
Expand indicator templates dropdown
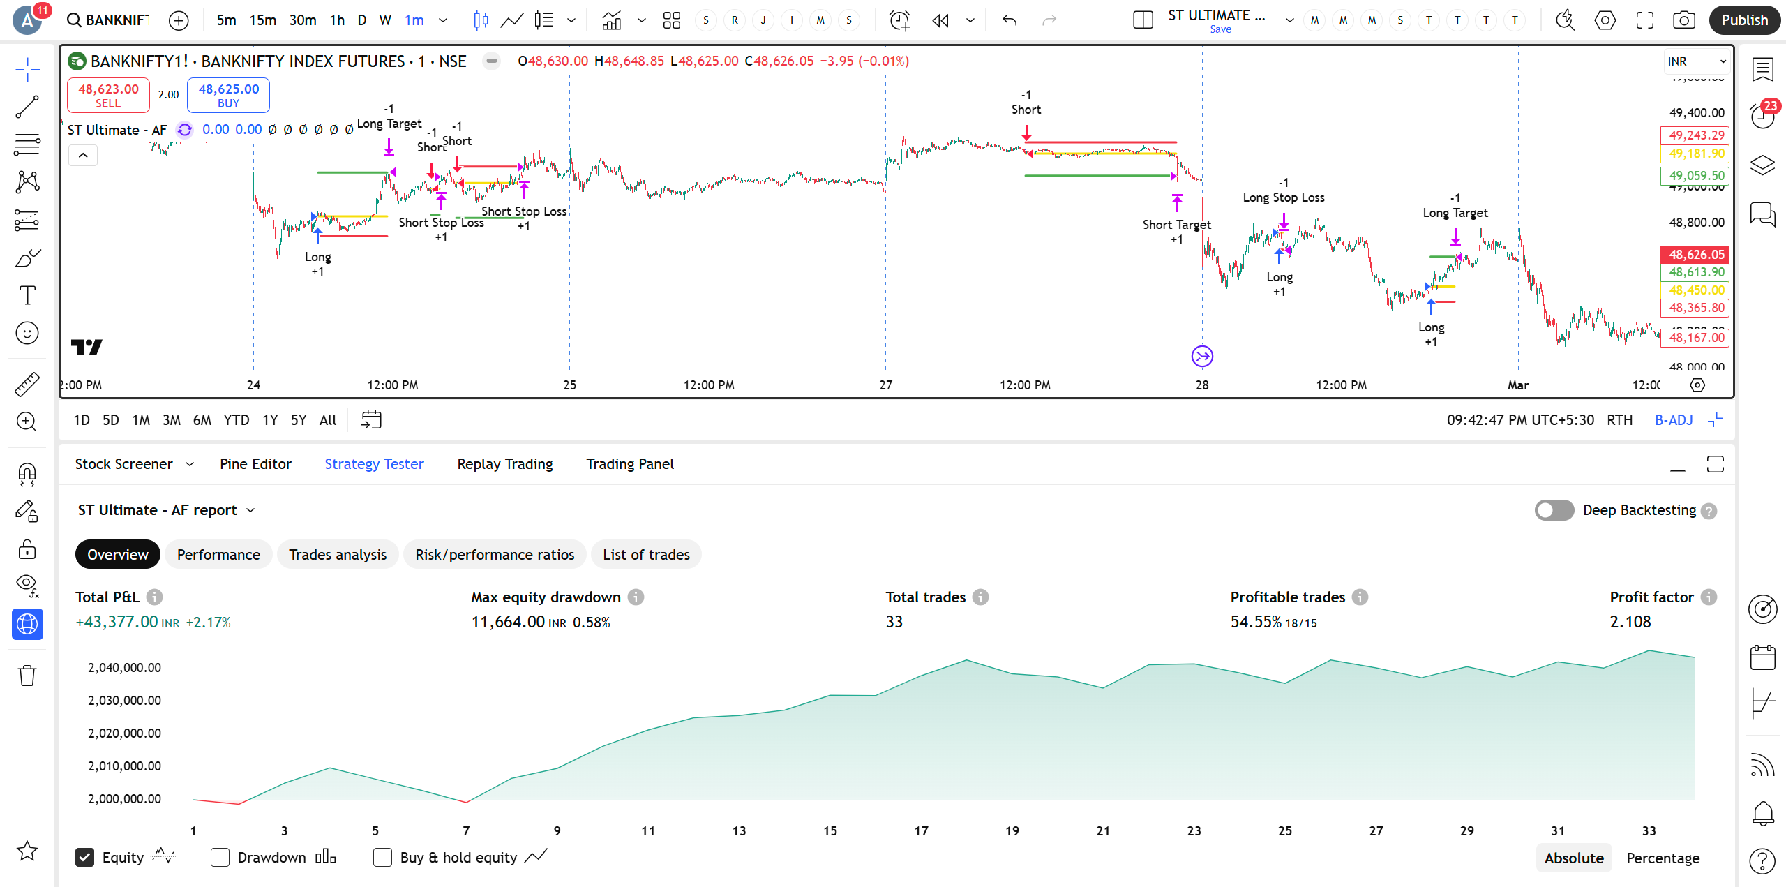pos(642,20)
